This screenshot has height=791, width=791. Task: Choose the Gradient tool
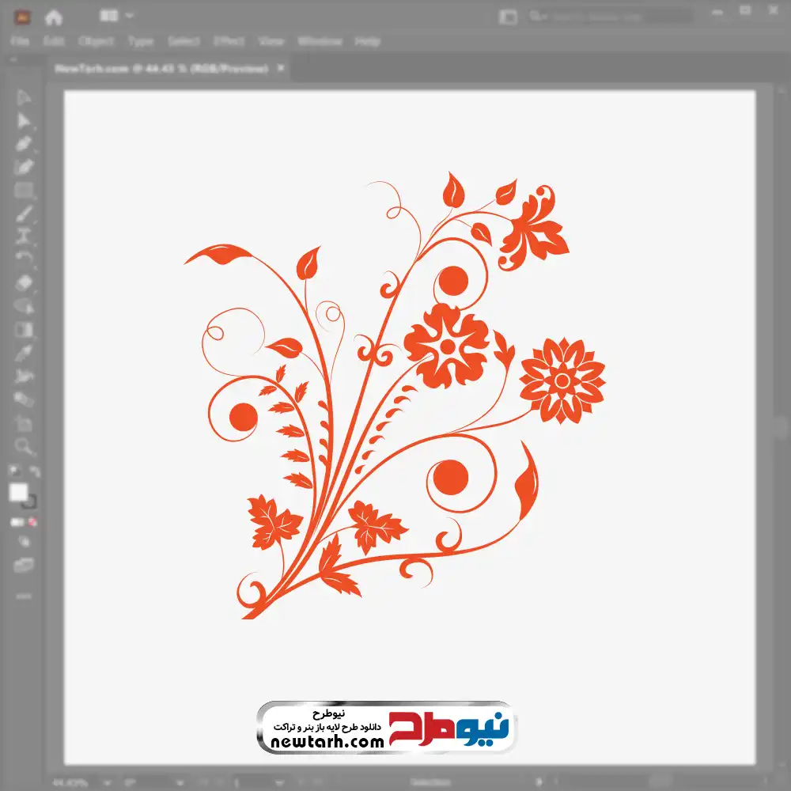pos(24,329)
